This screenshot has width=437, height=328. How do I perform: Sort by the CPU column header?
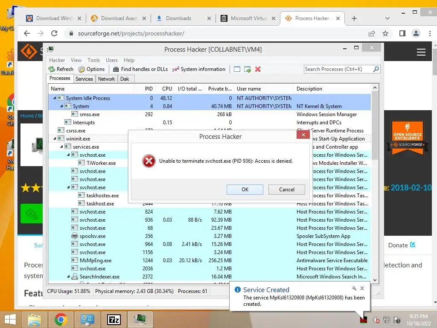(165, 89)
